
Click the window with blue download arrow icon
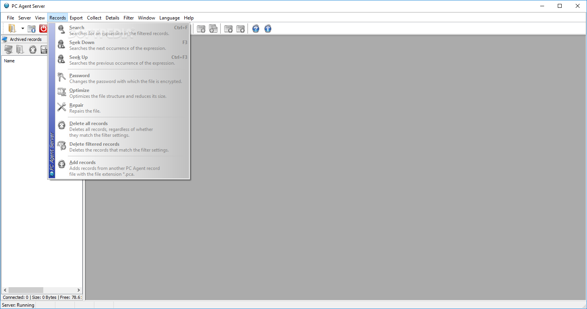(x=32, y=28)
